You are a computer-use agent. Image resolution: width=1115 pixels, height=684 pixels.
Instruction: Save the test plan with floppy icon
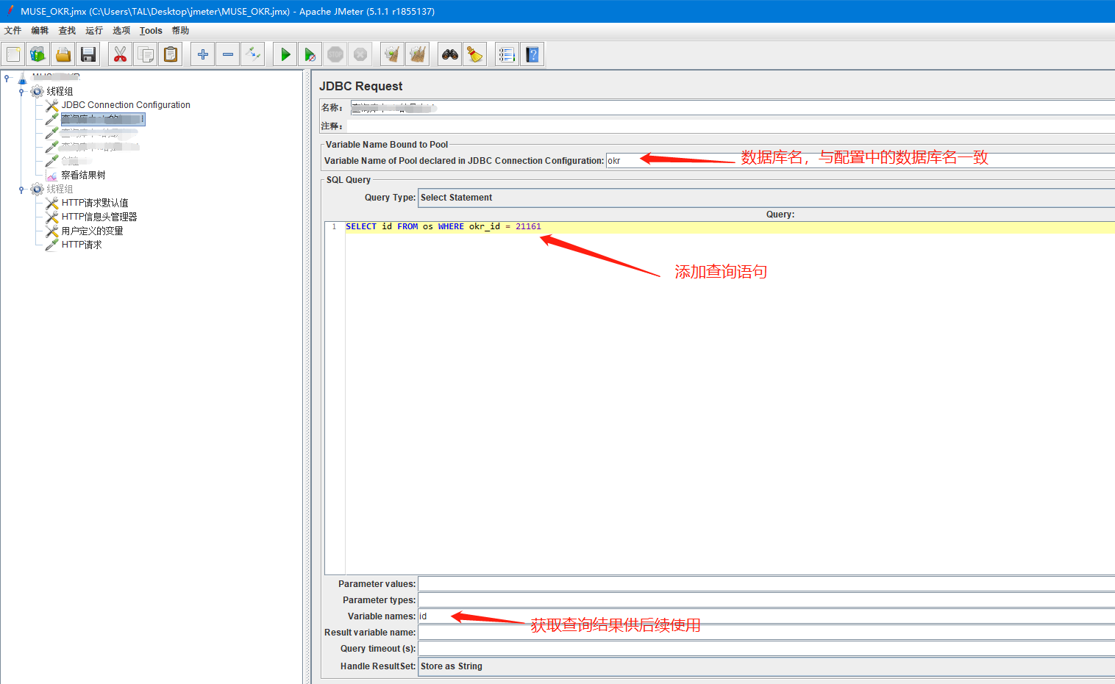pos(88,54)
